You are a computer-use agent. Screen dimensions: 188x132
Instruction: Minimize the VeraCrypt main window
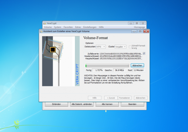pyautogui.click(x=131, y=23)
